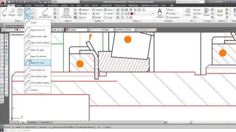The image size is (236, 132).
Task: Expand the Dessin panel
Action: [19, 21]
